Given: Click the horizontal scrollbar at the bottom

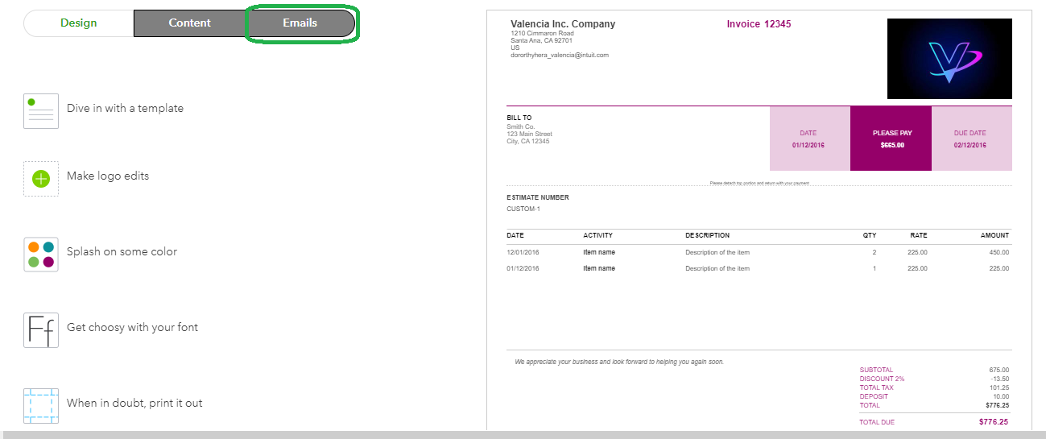Looking at the screenshot, I should click(523, 435).
